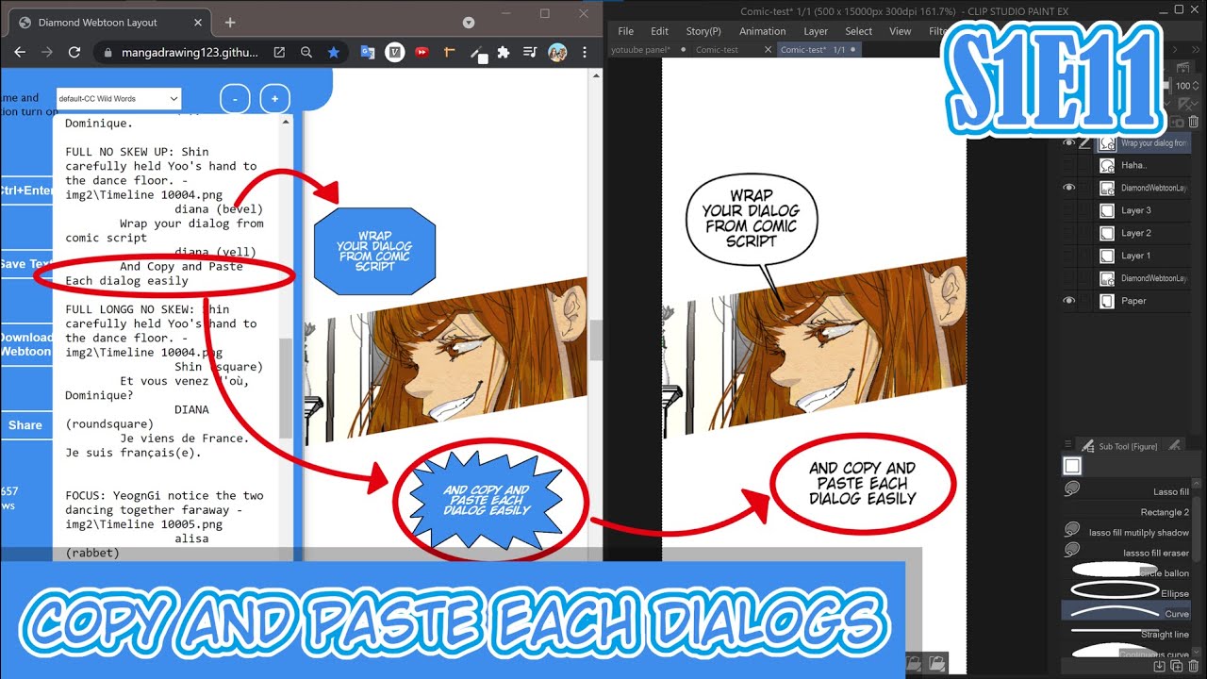Go back in the Chrome browser

pyautogui.click(x=20, y=53)
